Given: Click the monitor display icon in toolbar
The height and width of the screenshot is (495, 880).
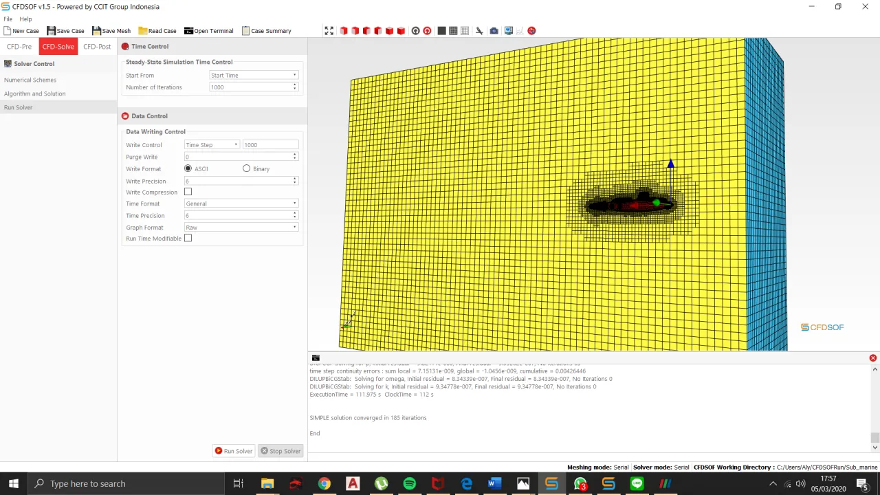Looking at the screenshot, I should pyautogui.click(x=508, y=31).
